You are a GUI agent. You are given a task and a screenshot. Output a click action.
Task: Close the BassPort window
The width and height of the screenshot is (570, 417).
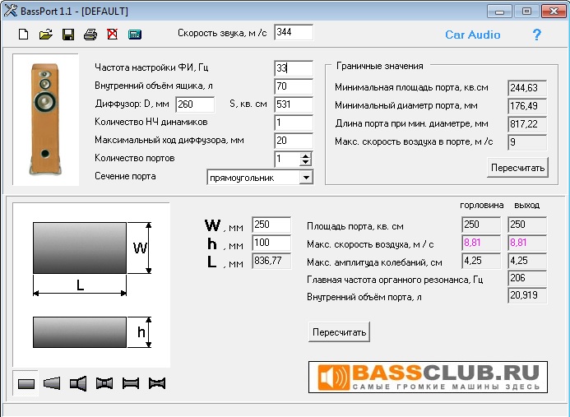(554, 11)
